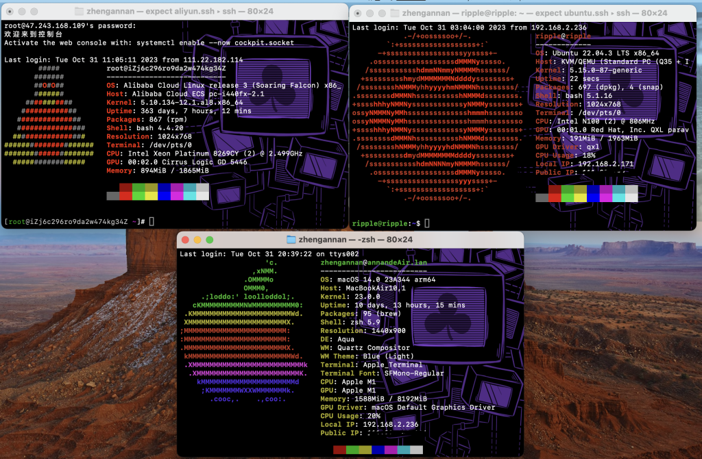
Task: Click the 'Resolution: 1440x900' line
Action: 363,331
